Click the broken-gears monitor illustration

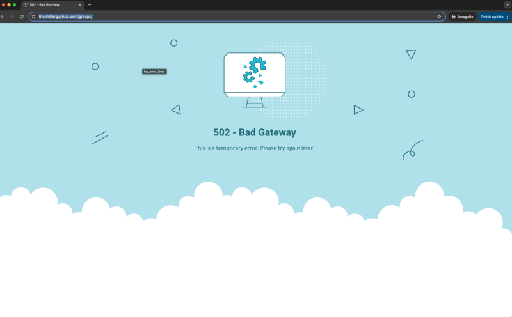(x=254, y=80)
